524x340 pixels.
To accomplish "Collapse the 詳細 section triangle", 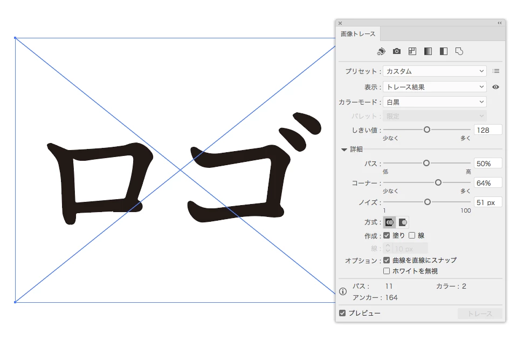I will point(344,149).
